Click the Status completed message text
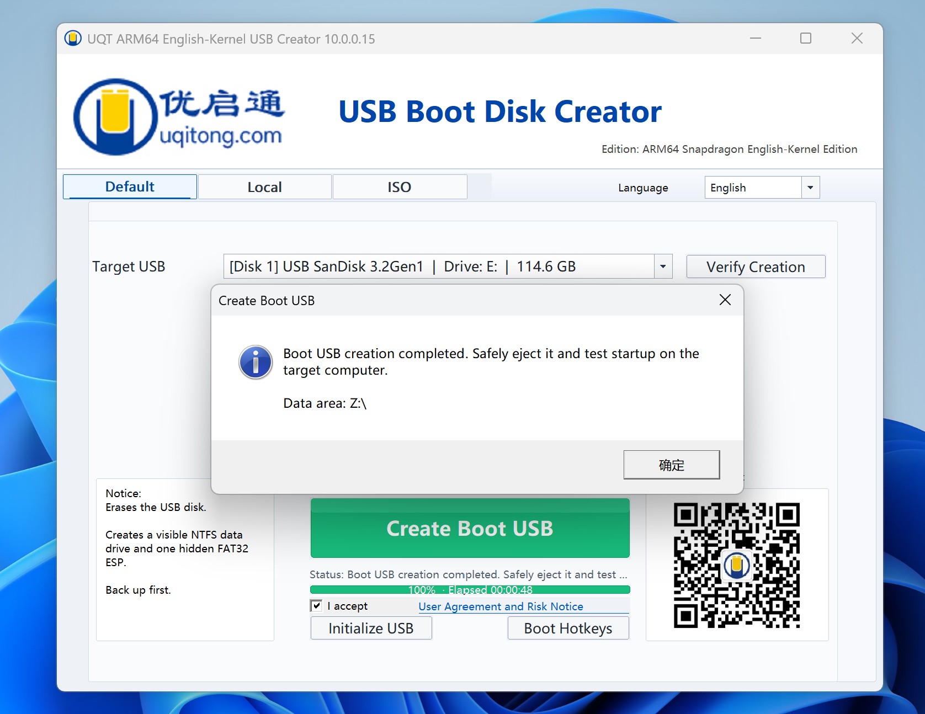The height and width of the screenshot is (714, 925). coord(469,574)
